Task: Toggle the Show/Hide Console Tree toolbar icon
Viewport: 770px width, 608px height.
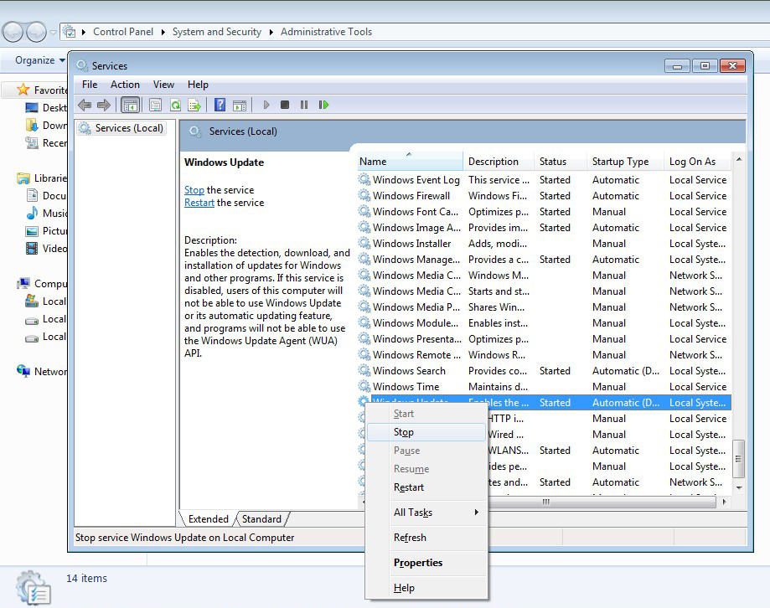Action: pos(131,105)
